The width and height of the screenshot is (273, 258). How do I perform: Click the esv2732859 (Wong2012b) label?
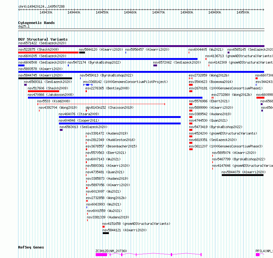click(x=209, y=75)
